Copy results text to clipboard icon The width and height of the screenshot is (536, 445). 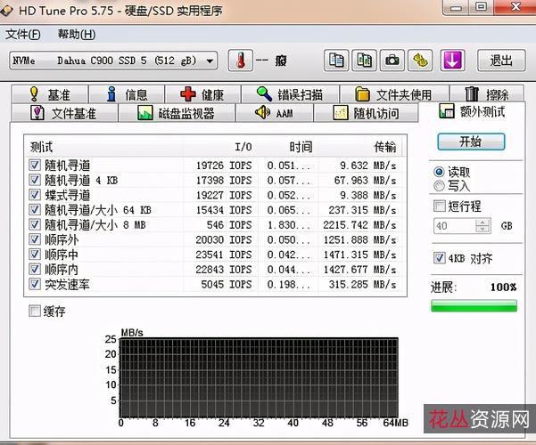[336, 61]
